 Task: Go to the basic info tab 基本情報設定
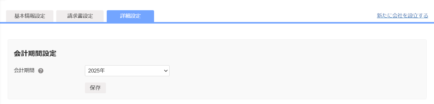pyautogui.click(x=30, y=16)
